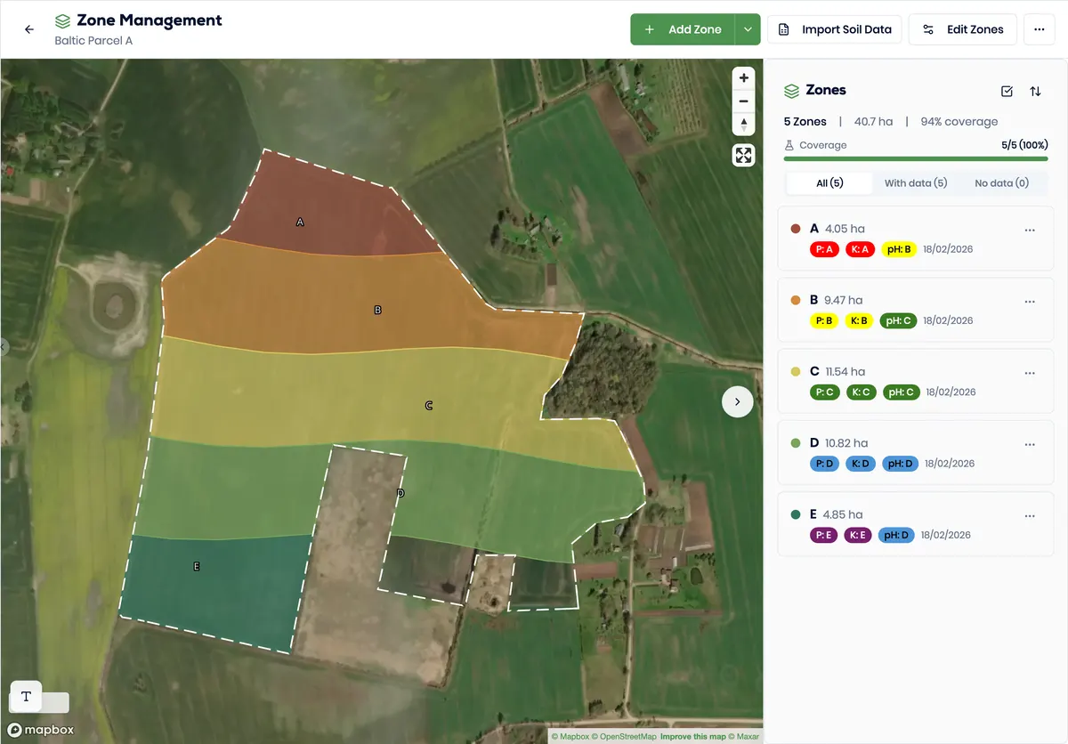This screenshot has width=1068, height=744.
Task: Select zone A label on the map
Action: click(300, 222)
